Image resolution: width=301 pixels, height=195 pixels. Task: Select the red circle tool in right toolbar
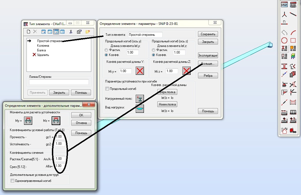284,40
